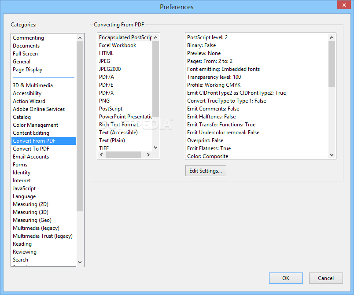354x295 pixels.
Task: Select the Commenting category
Action: pyautogui.click(x=29, y=38)
